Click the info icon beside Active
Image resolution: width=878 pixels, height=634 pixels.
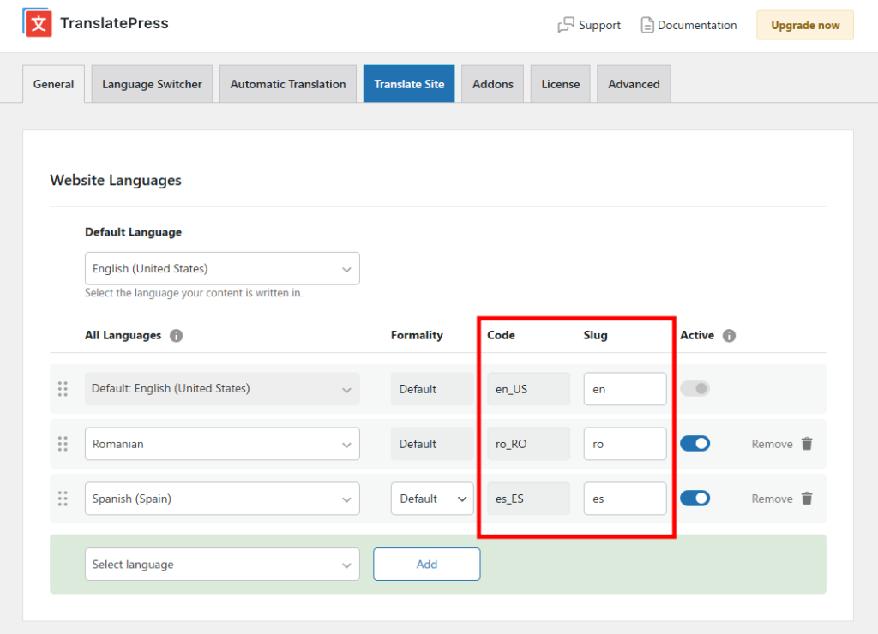[x=729, y=336]
